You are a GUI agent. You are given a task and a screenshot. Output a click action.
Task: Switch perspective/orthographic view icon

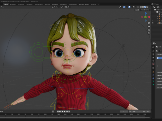149,33
